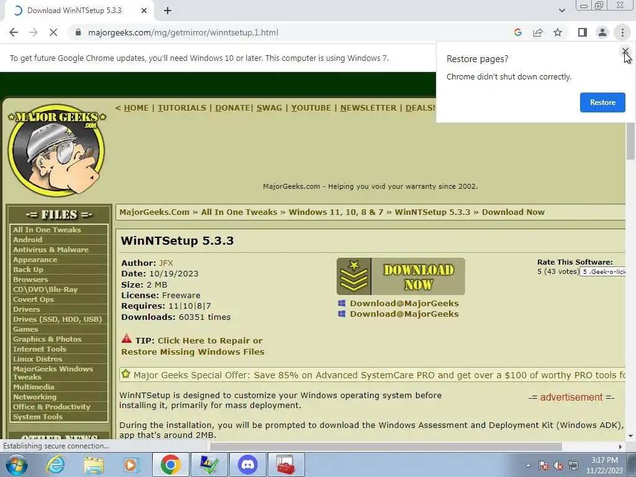The height and width of the screenshot is (477, 636).
Task: Click the muted volume tray icon
Action: tap(558, 465)
